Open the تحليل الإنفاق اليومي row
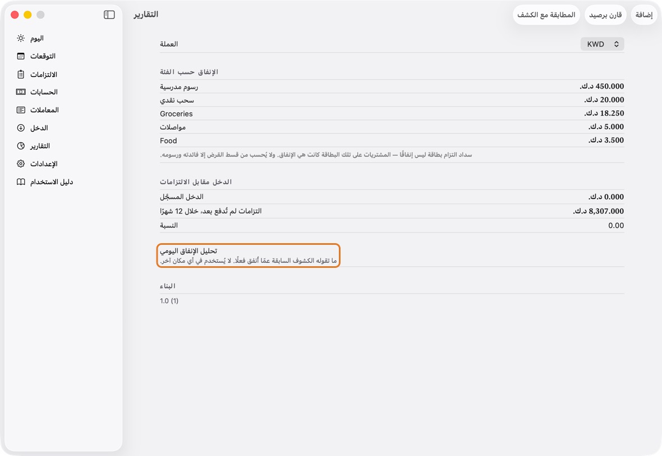This screenshot has height=456, width=662. pos(248,256)
